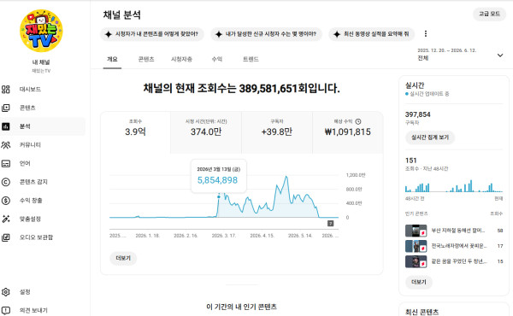Click the 실시간 업데이트 중 status text
This screenshot has height=316, width=513.
pyautogui.click(x=429, y=94)
